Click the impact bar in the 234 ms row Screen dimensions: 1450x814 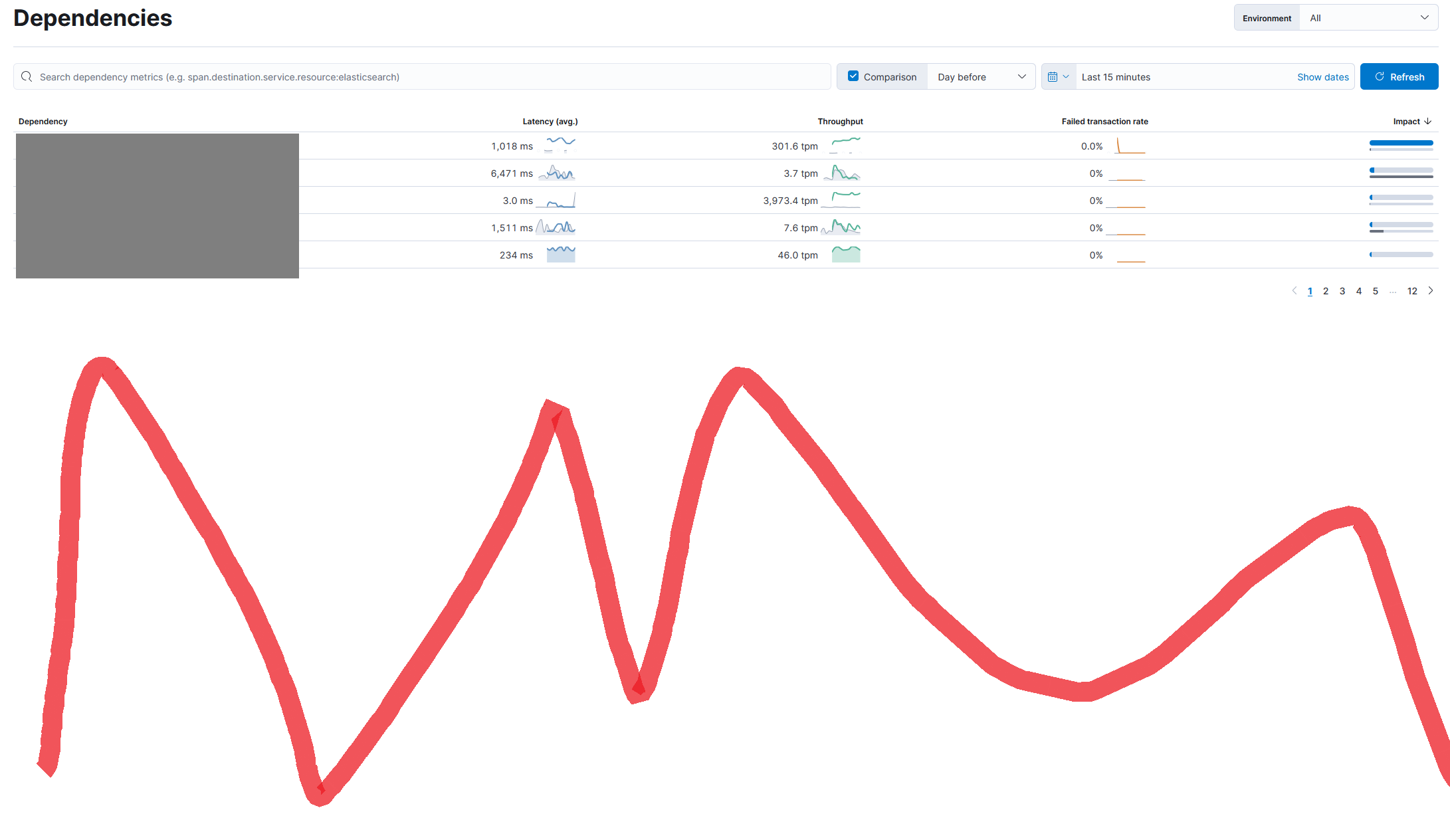[x=1401, y=254]
